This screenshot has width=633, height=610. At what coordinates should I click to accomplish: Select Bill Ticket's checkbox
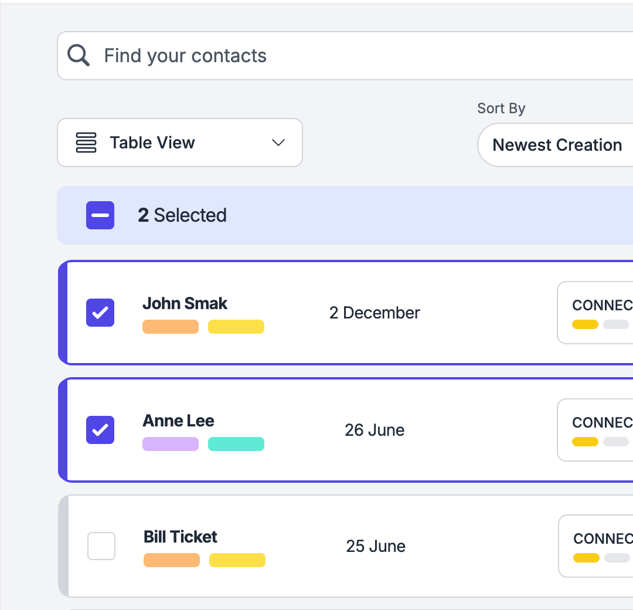click(101, 546)
